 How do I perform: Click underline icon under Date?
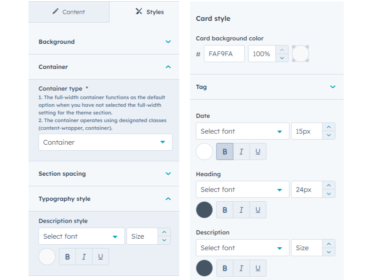(x=258, y=152)
